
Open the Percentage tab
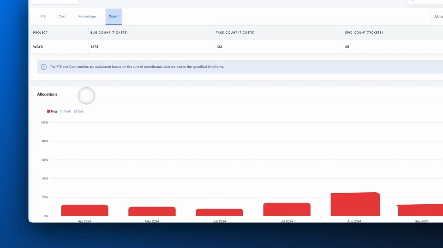pos(87,16)
